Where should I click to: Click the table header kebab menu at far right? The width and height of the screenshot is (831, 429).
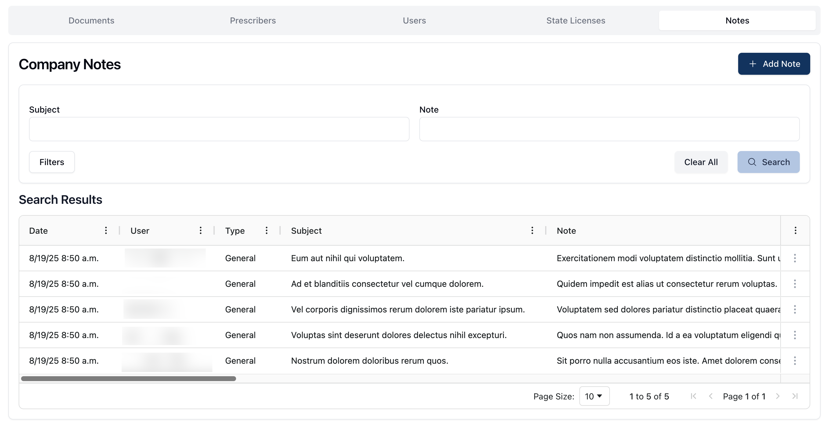tap(795, 230)
